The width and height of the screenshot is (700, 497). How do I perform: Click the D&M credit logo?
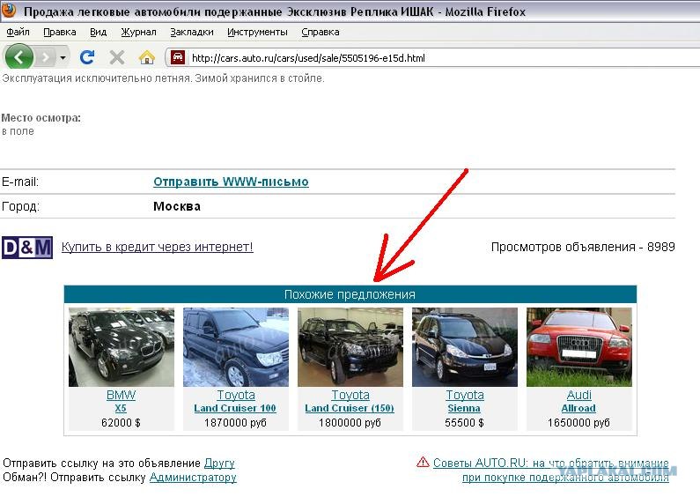(x=27, y=247)
